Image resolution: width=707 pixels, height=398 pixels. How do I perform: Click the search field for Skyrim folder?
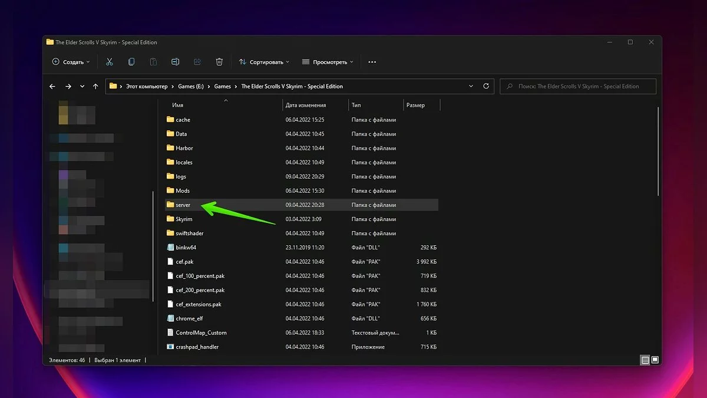578,86
